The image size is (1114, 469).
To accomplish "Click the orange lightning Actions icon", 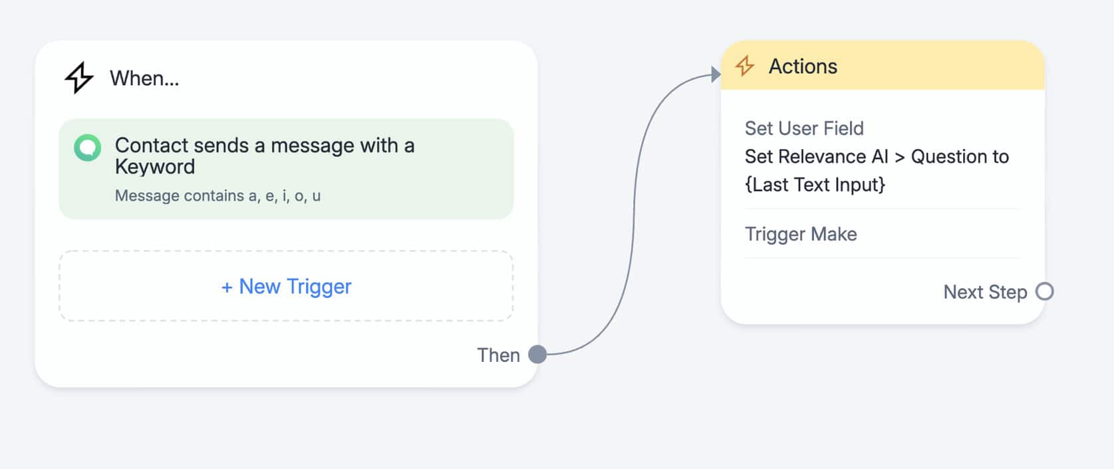I will (745, 66).
